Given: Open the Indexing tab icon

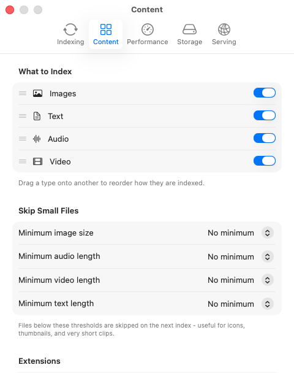Looking at the screenshot, I should [70, 29].
